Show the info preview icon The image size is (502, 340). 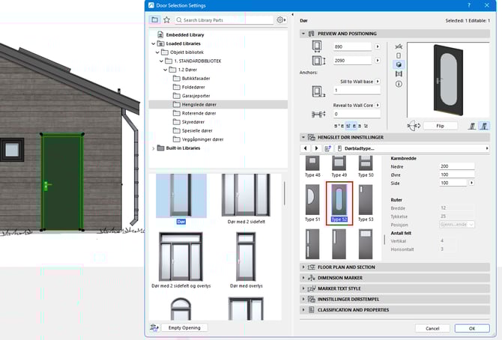[398, 83]
